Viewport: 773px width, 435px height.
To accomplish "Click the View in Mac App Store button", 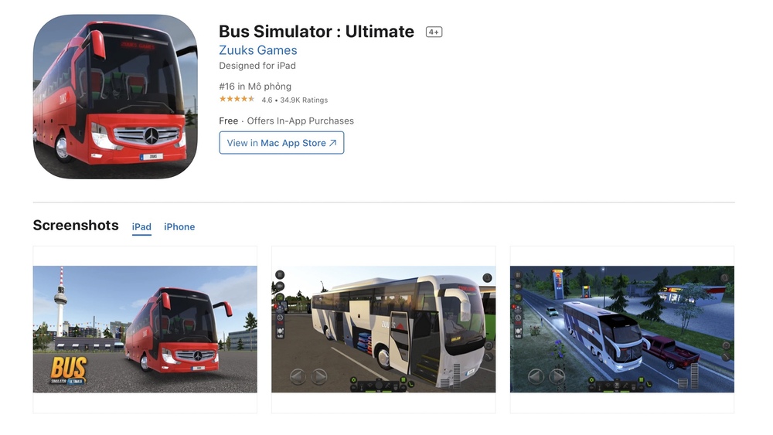I will tap(281, 143).
